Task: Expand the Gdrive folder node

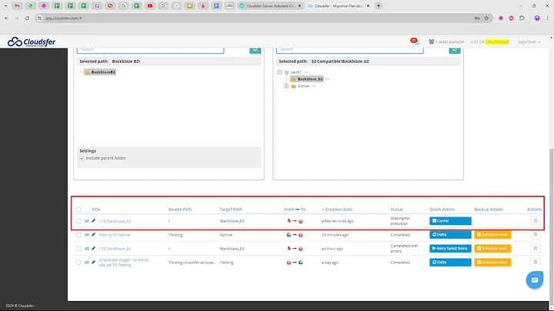Action: (x=286, y=86)
